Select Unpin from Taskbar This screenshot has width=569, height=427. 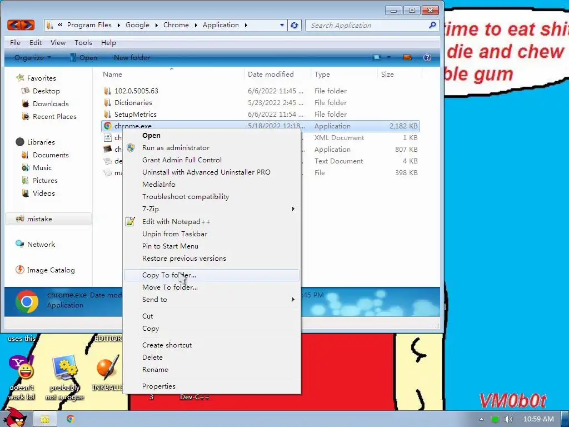pyautogui.click(x=212, y=234)
